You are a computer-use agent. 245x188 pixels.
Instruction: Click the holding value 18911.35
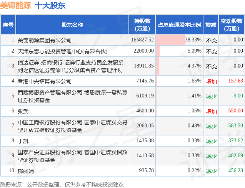point(144,66)
